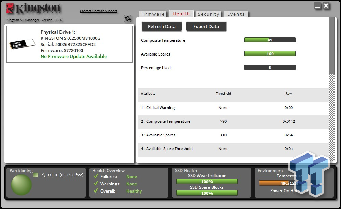Image resolution: width=341 pixels, height=209 pixels.
Task: Click the SSD Spare Blocks 100% bar
Action: tap(207, 193)
